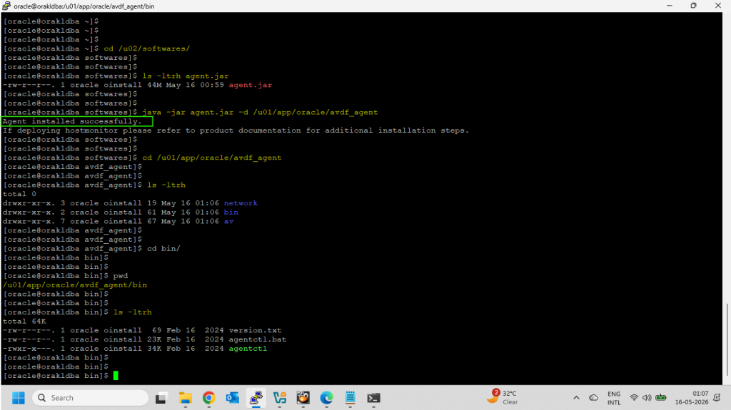Open the notification bell icon

pyautogui.click(x=717, y=398)
